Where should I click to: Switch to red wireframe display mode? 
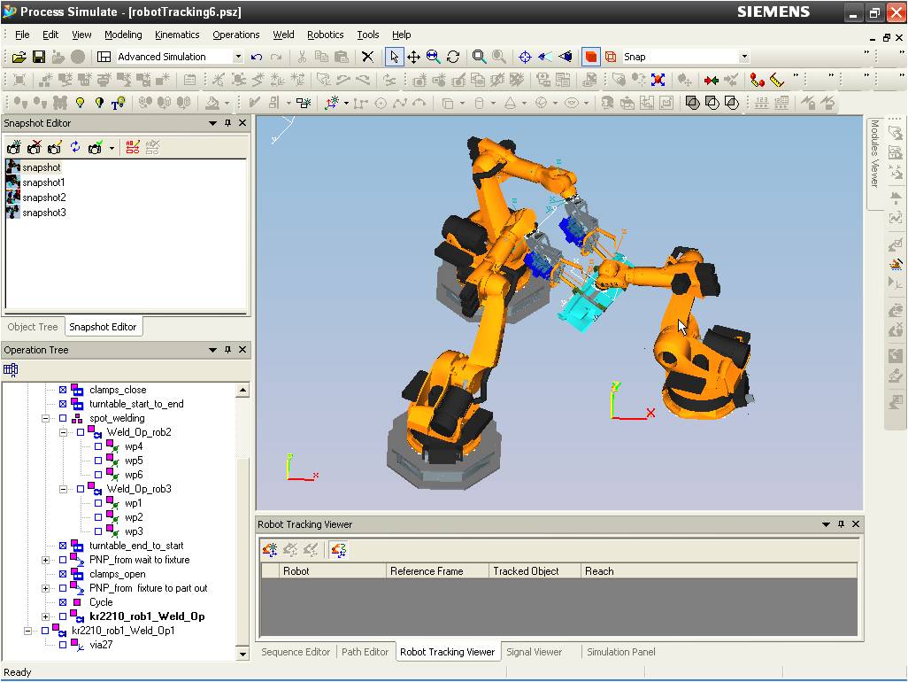click(x=611, y=57)
